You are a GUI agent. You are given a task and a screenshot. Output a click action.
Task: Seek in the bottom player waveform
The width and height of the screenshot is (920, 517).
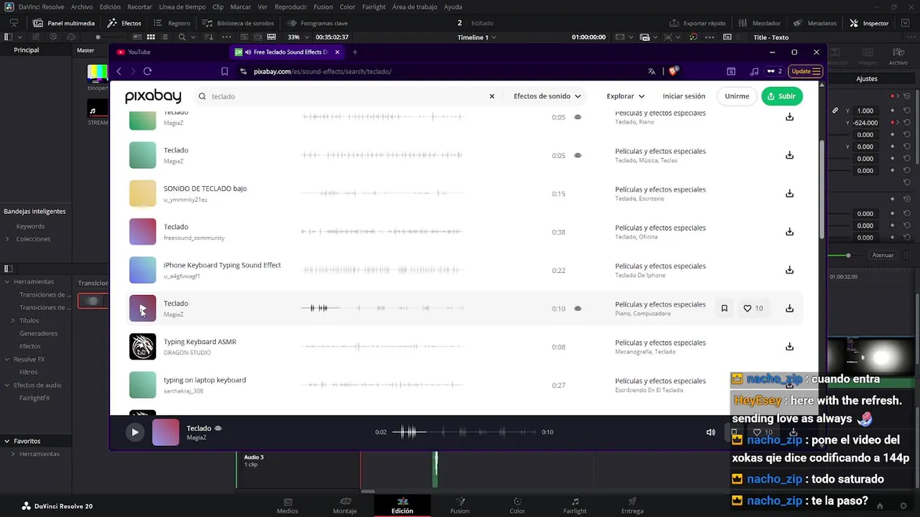point(464,432)
